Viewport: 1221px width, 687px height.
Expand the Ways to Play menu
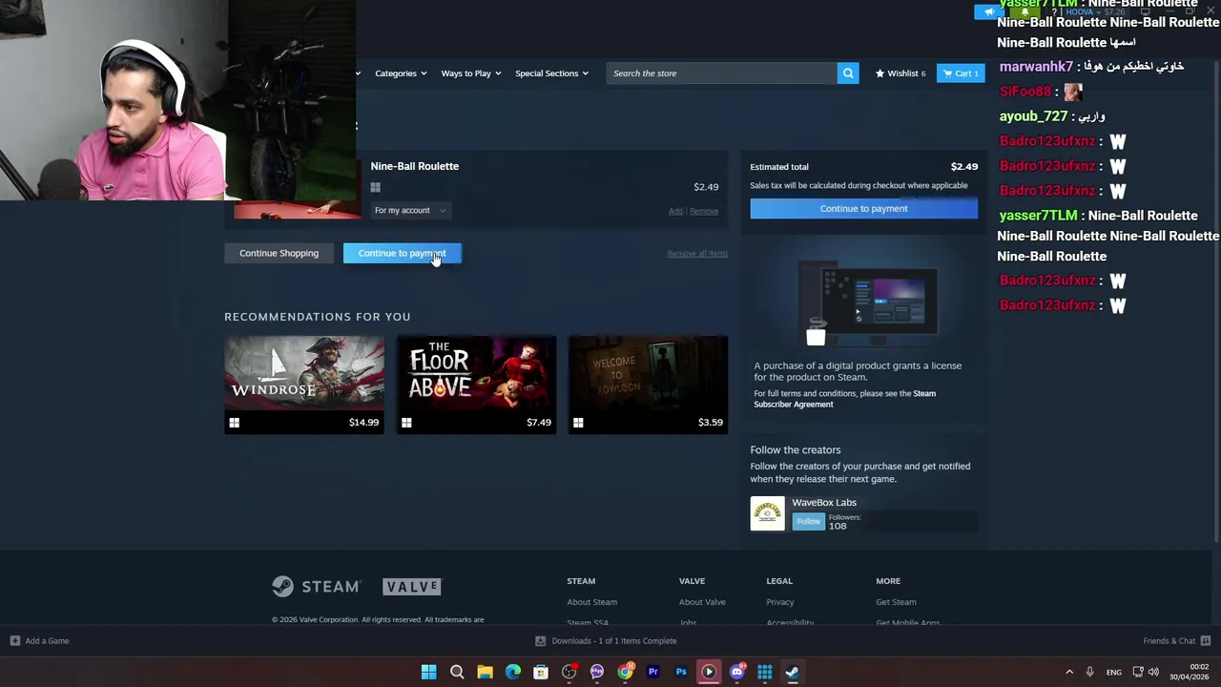point(470,73)
